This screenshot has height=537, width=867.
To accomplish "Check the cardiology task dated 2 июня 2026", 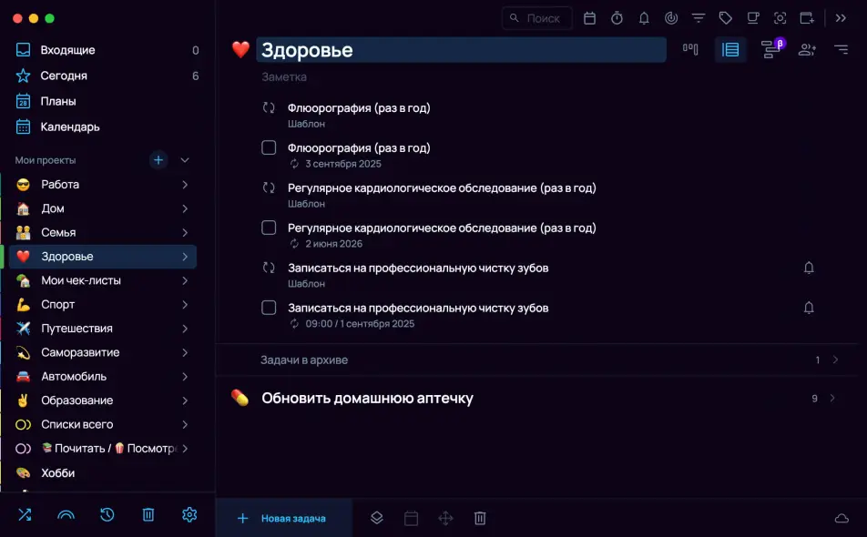I will [269, 228].
